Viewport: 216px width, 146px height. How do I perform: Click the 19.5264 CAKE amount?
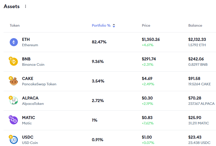coord(200,84)
